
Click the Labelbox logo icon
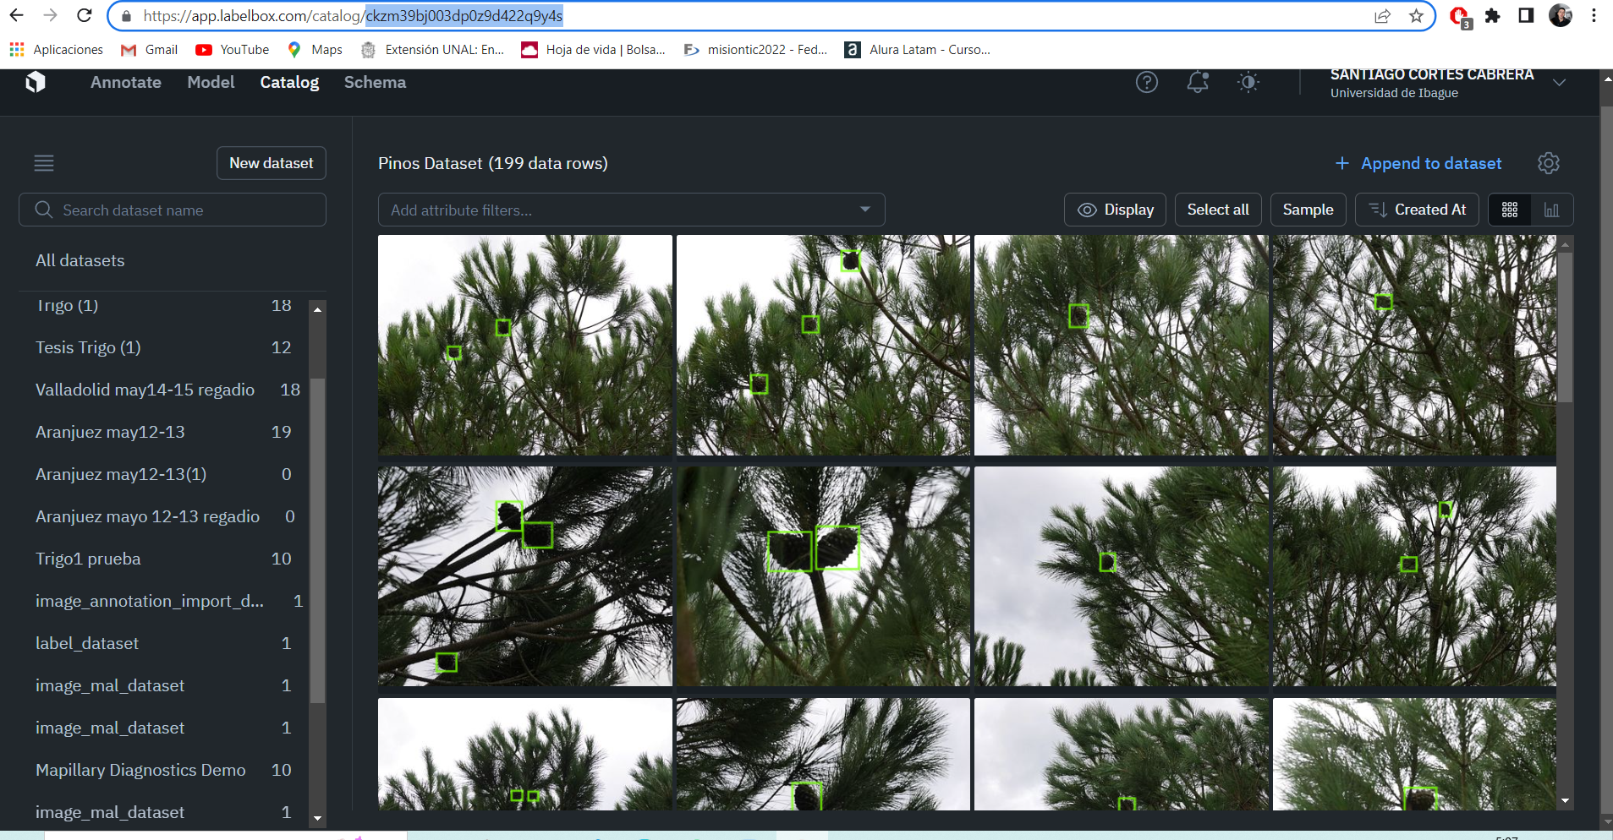[x=36, y=82]
